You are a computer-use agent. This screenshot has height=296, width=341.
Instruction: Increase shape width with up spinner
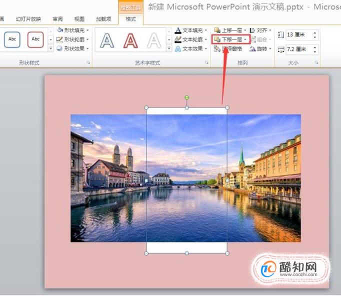pos(315,47)
